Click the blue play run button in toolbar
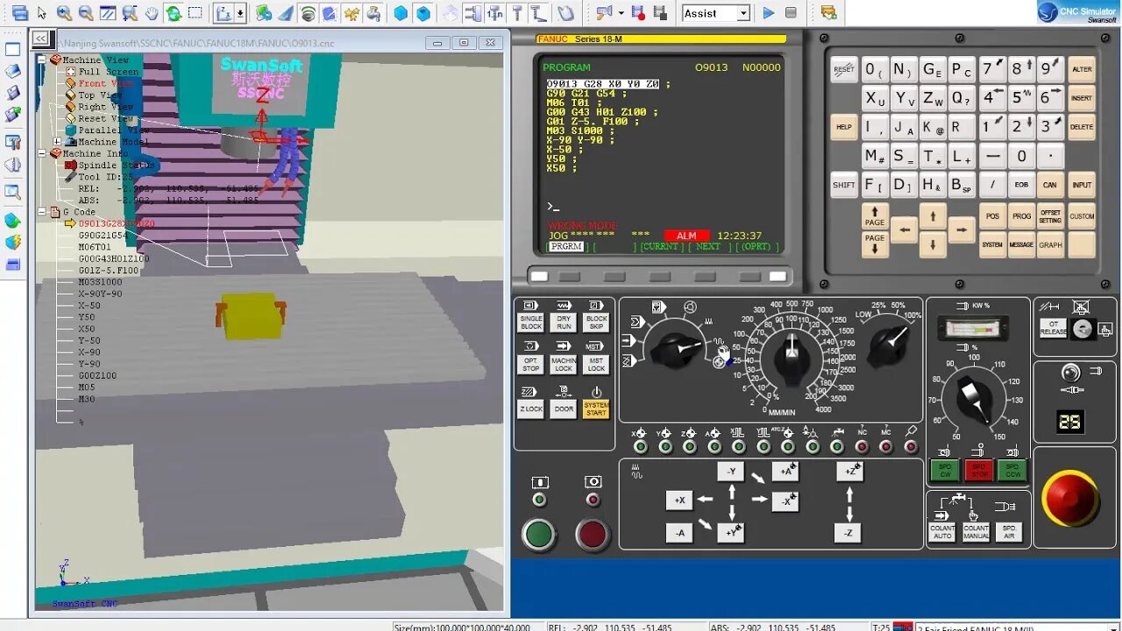 pos(768,13)
